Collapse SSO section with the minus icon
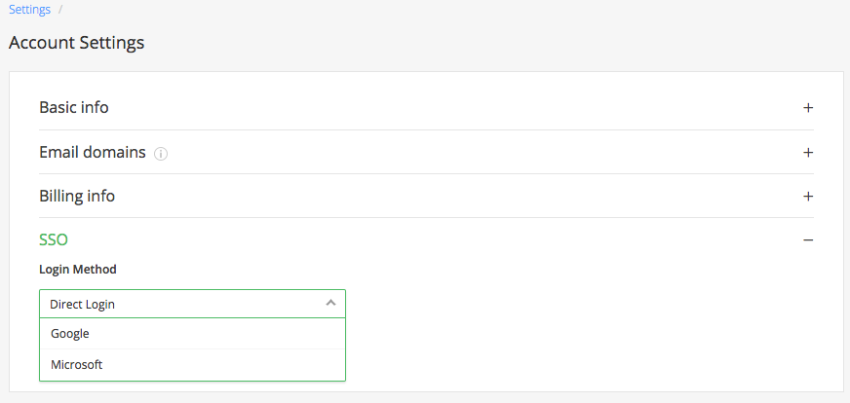 coord(808,239)
